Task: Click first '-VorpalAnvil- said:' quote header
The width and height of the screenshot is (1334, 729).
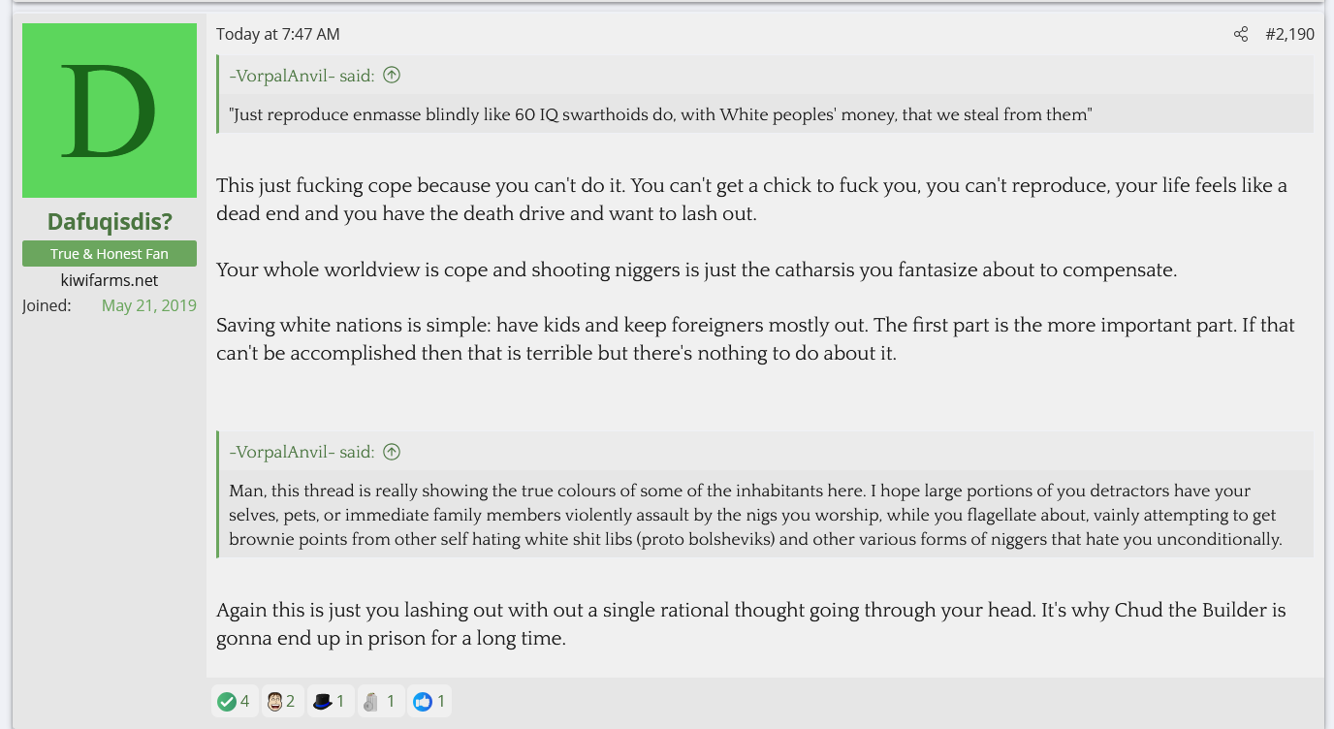Action: tap(302, 76)
